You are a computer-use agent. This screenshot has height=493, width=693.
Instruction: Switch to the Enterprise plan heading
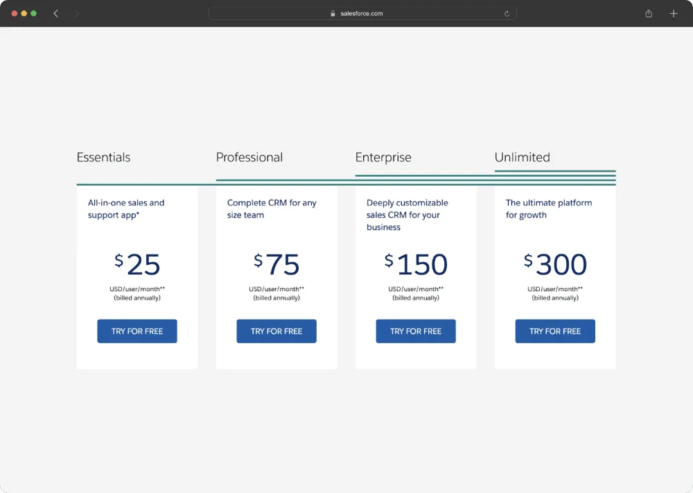point(383,157)
